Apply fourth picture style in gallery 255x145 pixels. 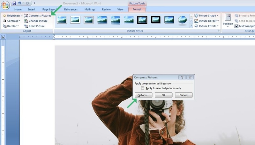(x=102, y=20)
